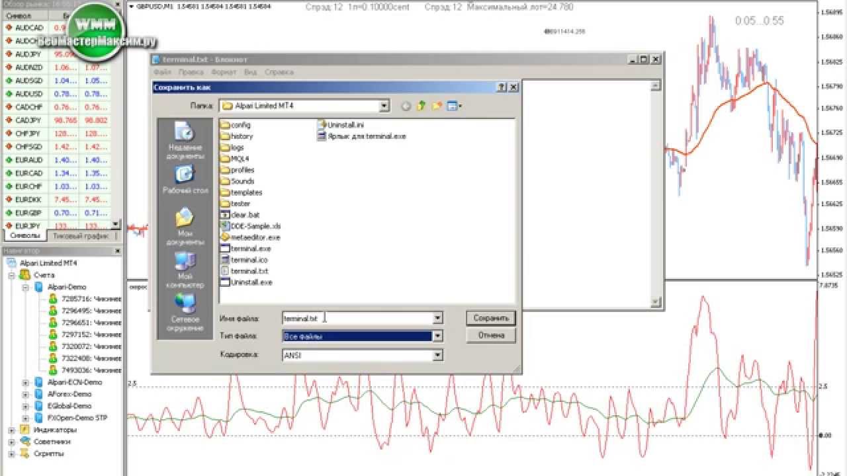Select account 7296495 in Navigator

[85, 311]
